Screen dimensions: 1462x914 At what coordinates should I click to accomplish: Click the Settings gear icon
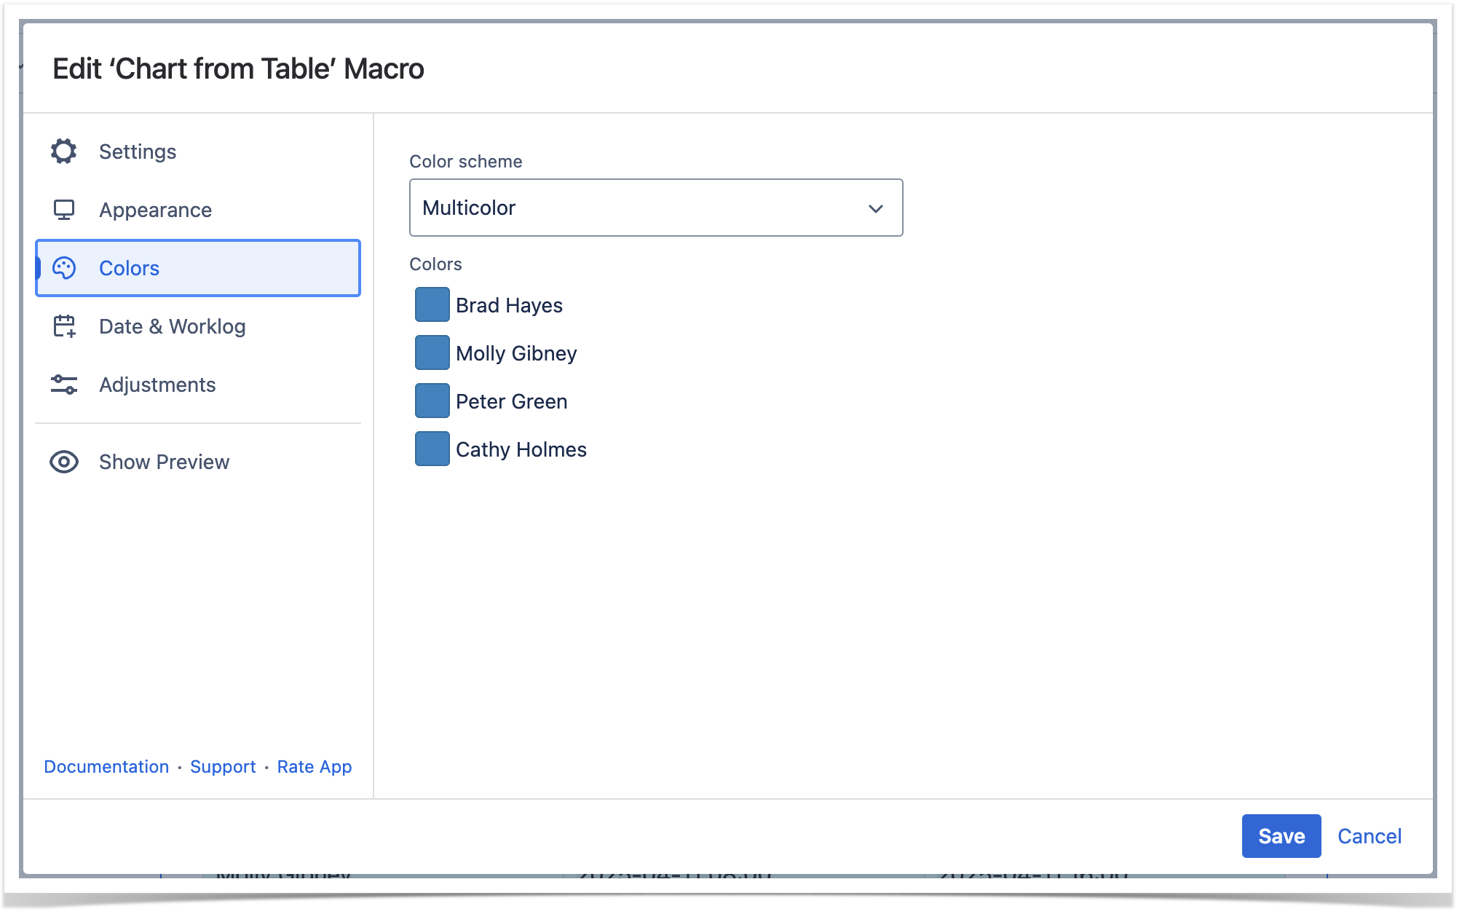click(64, 151)
